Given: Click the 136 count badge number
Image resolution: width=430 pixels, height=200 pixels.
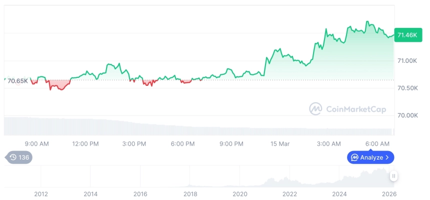Looking at the screenshot, I should coord(24,158).
